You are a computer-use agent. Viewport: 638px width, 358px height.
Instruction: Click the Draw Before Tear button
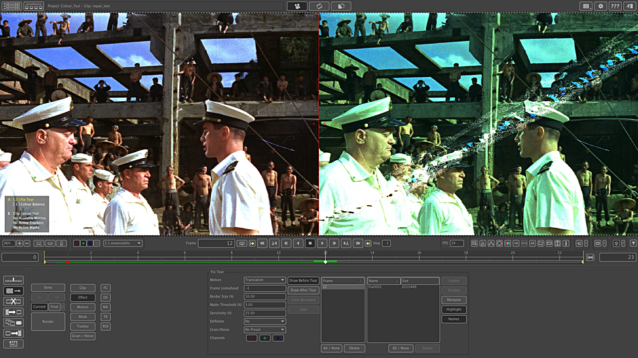303,280
